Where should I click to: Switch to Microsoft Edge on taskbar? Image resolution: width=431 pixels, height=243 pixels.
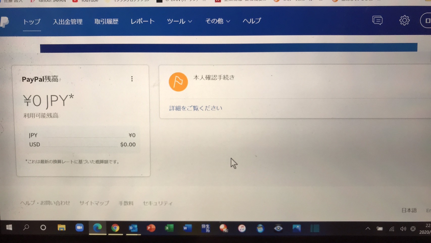pyautogui.click(x=97, y=228)
